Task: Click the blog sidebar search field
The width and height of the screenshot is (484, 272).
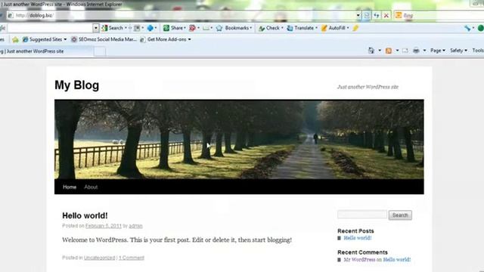Action: 362,215
